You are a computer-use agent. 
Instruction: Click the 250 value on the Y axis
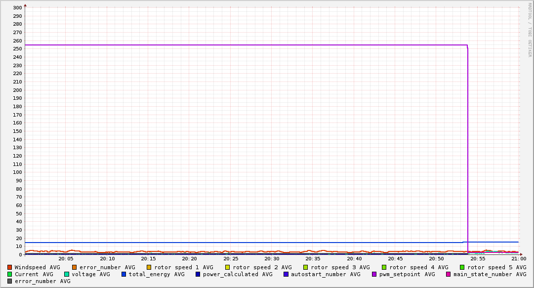click(17, 49)
